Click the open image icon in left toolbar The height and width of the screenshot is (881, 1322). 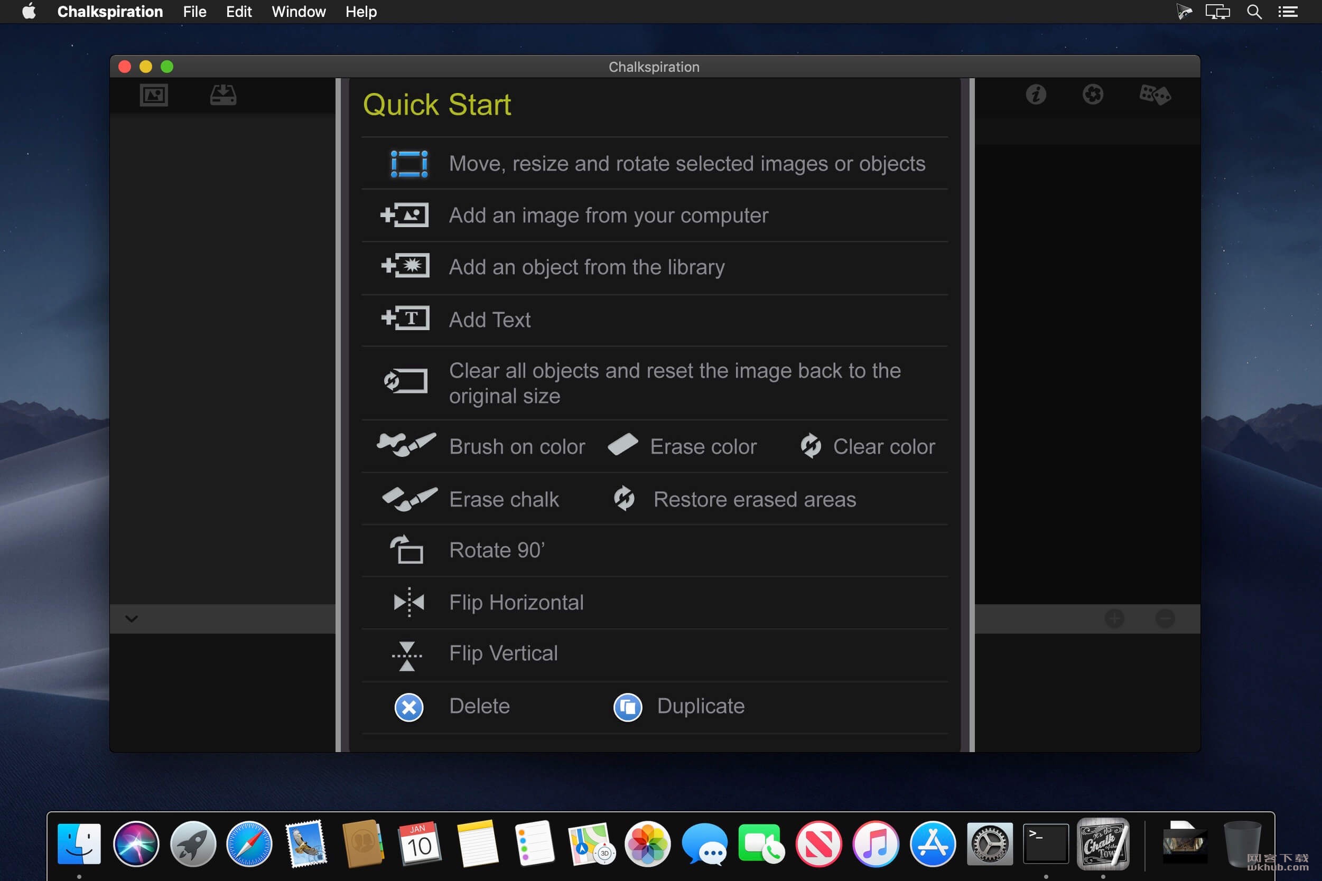(x=153, y=95)
